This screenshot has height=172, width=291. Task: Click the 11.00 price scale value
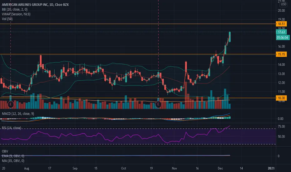click(281, 92)
